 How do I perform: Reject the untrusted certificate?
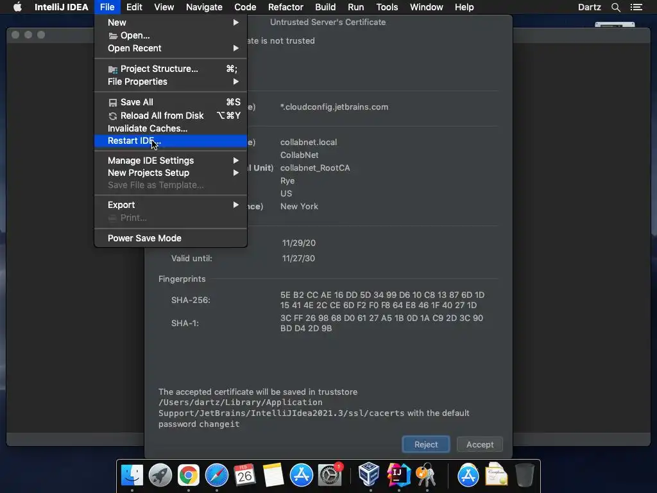pos(426,444)
